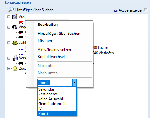Click the magnifying glass search icon

[x=11, y=10]
